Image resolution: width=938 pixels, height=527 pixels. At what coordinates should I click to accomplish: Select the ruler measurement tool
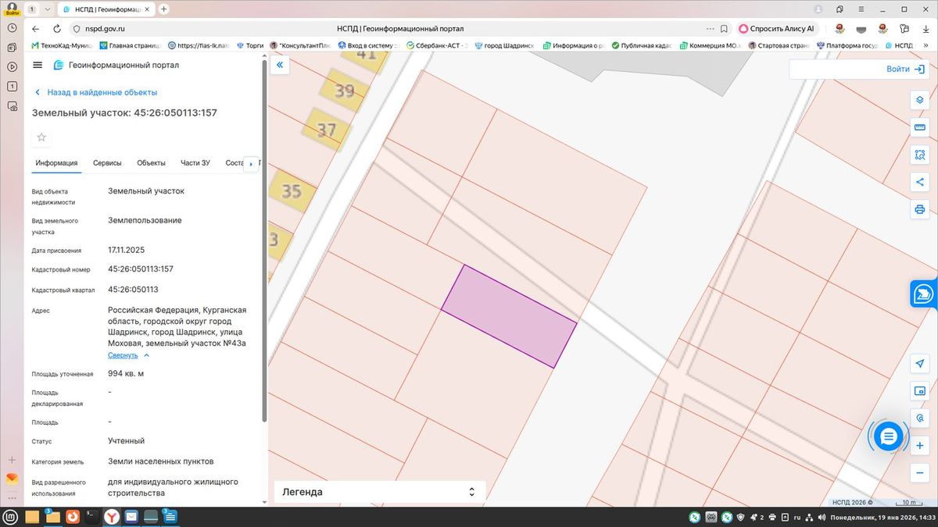coord(919,127)
